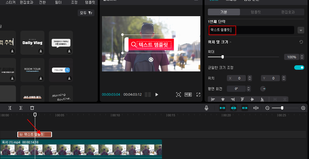Open 편집효과 sub-tab in properties panel

(288, 12)
